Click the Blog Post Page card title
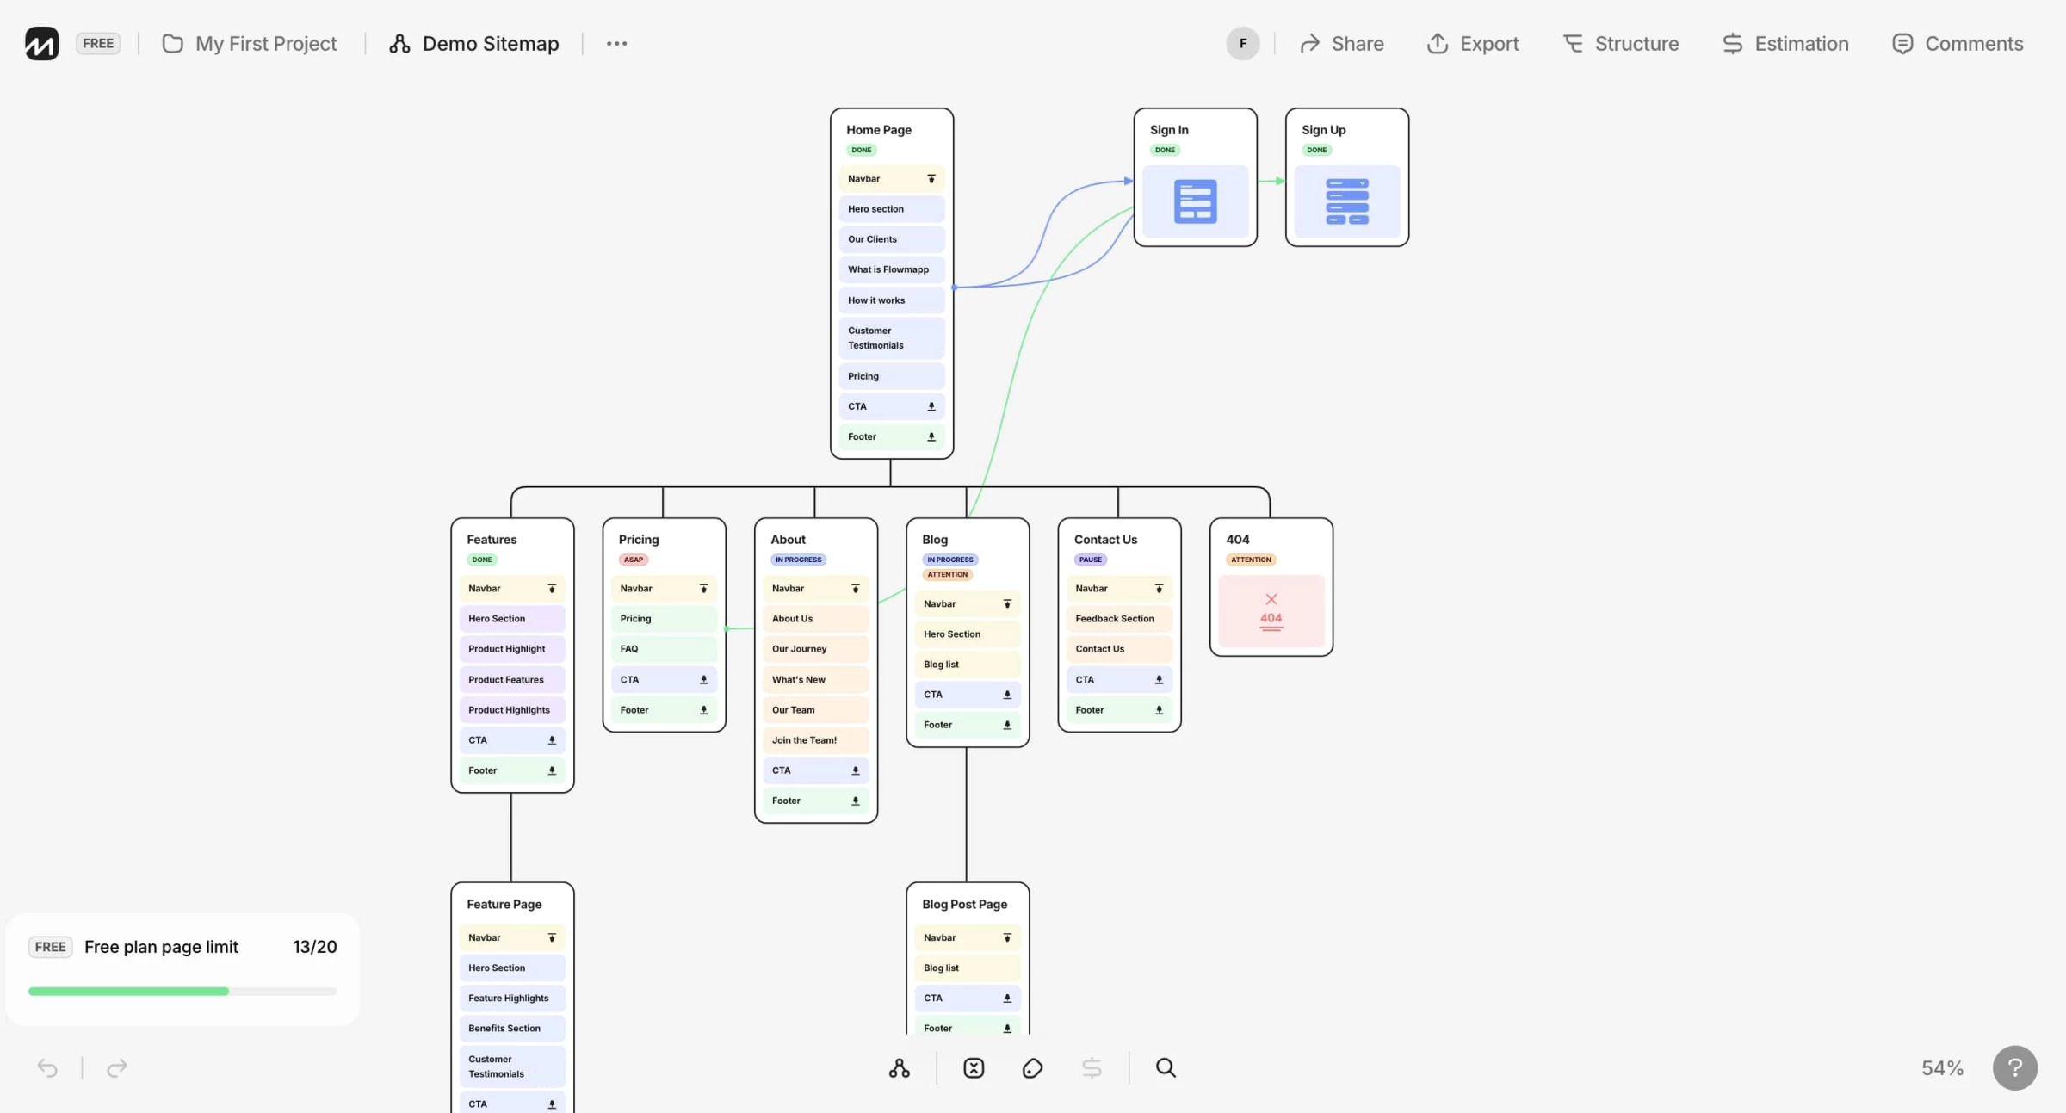This screenshot has width=2066, height=1113. 964,905
